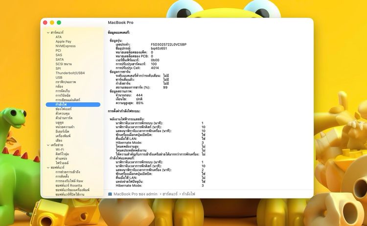The width and height of the screenshot is (367, 226).
Task: Open การเขียนแผ่นดิสก์ in the sidebar
Action: (68, 100)
